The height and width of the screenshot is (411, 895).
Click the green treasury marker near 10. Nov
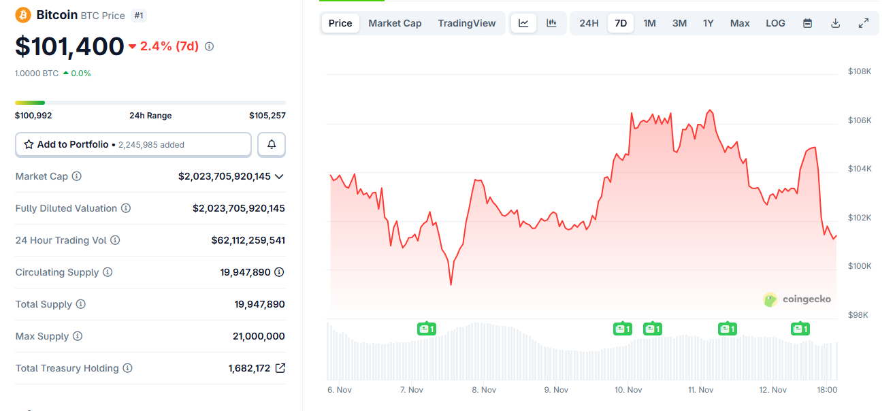[622, 329]
